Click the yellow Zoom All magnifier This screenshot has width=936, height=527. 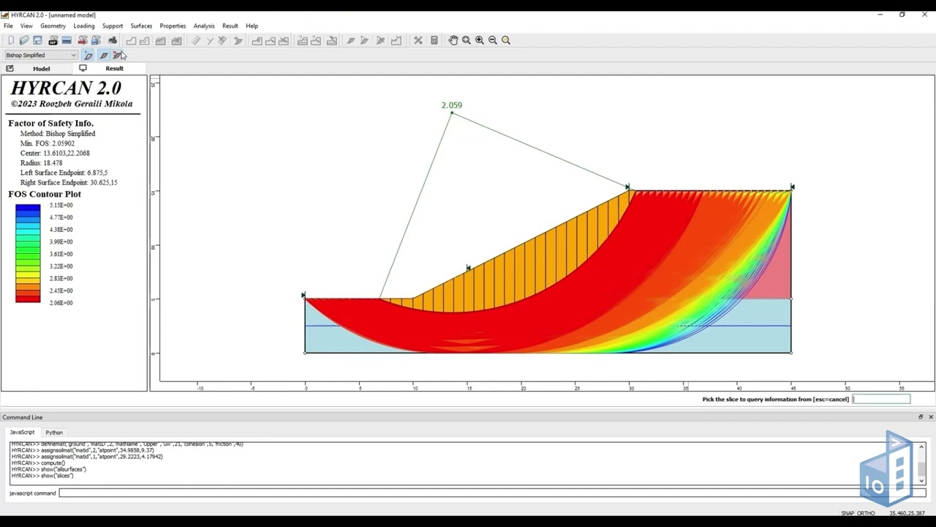click(x=506, y=40)
